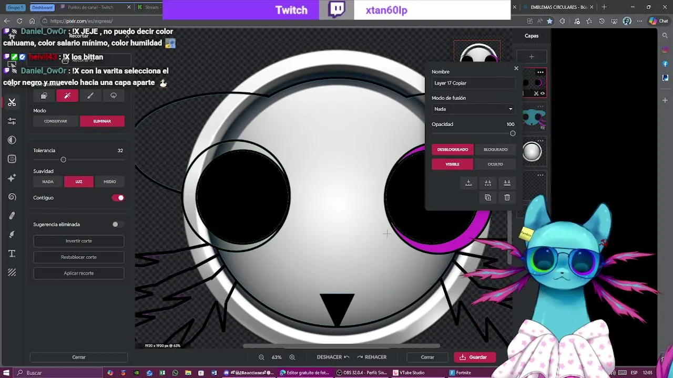Select the Text tool

click(x=12, y=254)
